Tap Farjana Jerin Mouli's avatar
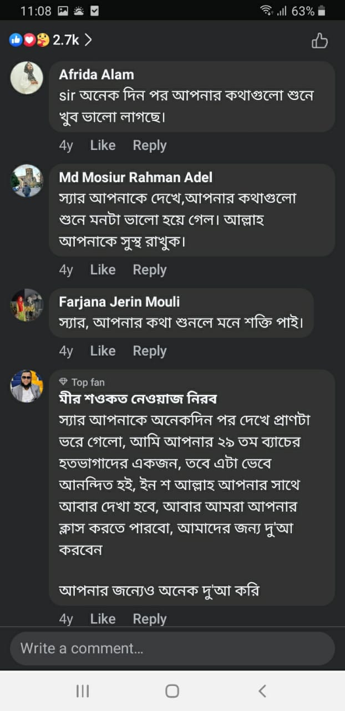Image resolution: width=345 pixels, height=711 pixels. tap(27, 305)
